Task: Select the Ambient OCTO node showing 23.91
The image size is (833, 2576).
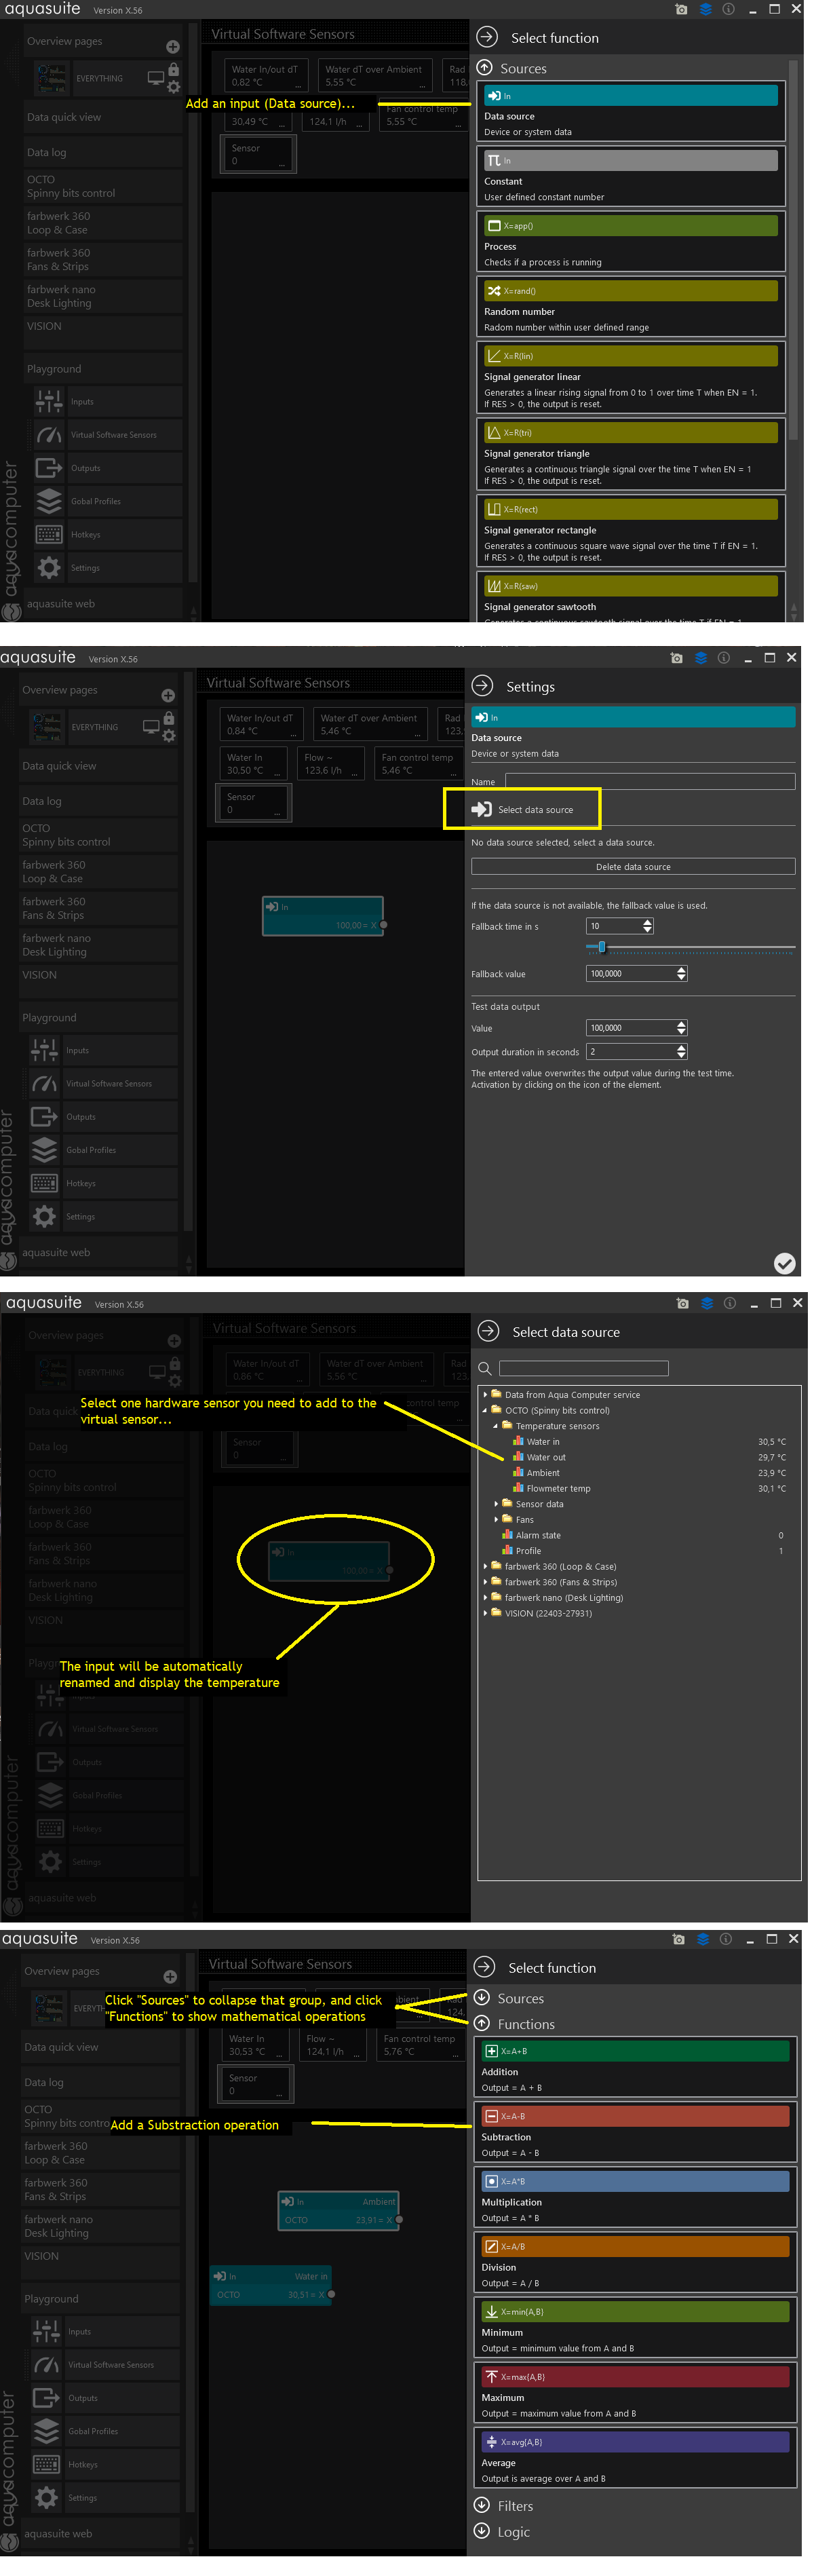Action: 339,2210
